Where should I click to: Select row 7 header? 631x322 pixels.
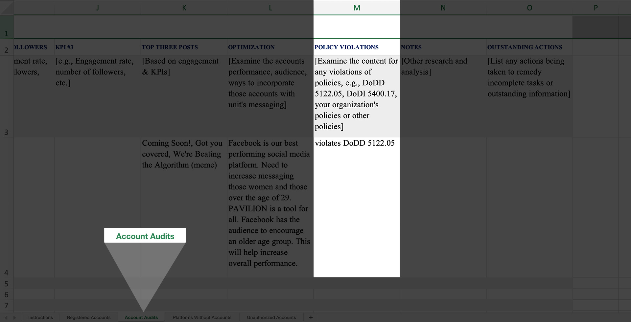7,305
